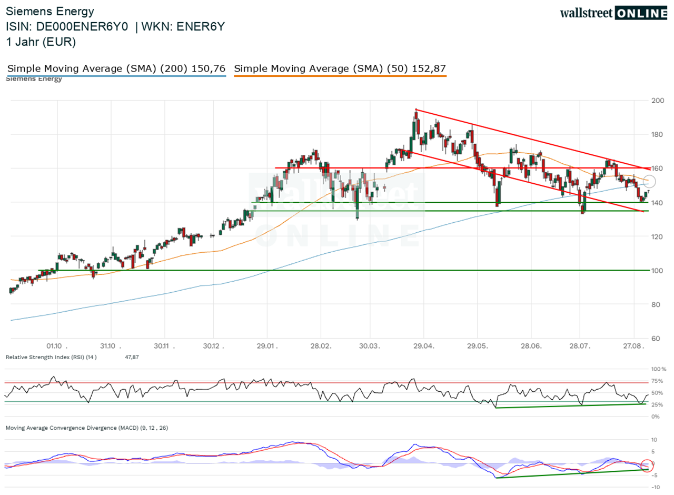The image size is (674, 495).
Task: Click the 28.07. date axis label
Action: [580, 346]
